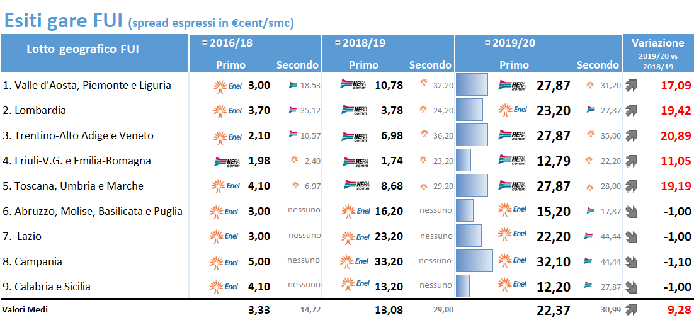
Task: Collapse the 2019/20 column group
Action: coord(487,43)
